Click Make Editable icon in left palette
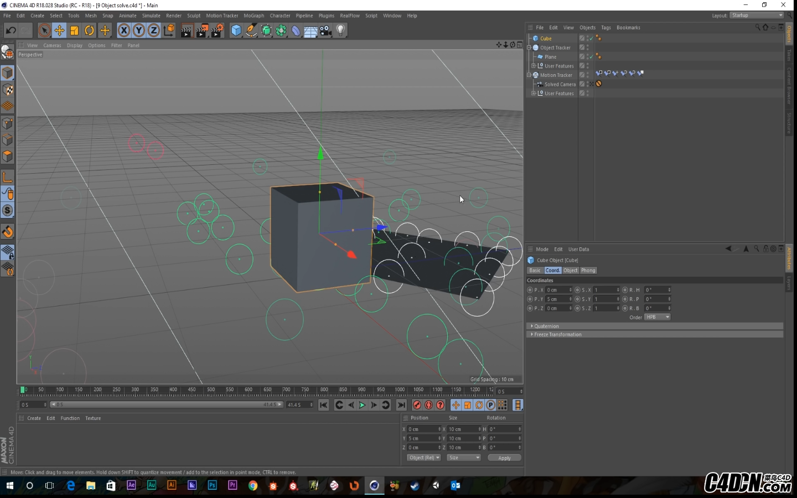Screen dimensions: 797x498 [8, 52]
